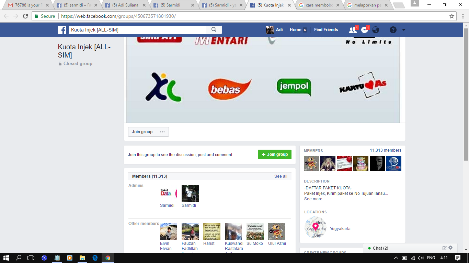This screenshot has height=263, width=469.
Task: Switch to the '(5) Adi Suliana' tab
Action: [124, 5]
